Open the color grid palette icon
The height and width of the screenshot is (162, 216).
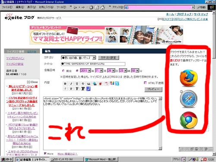(x=112, y=83)
